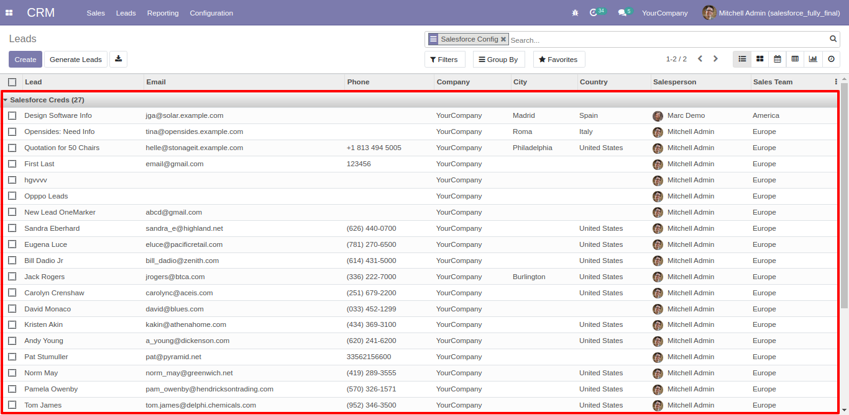Open the New Lead OneMarker record
This screenshot has width=849, height=415.
pyautogui.click(x=60, y=212)
